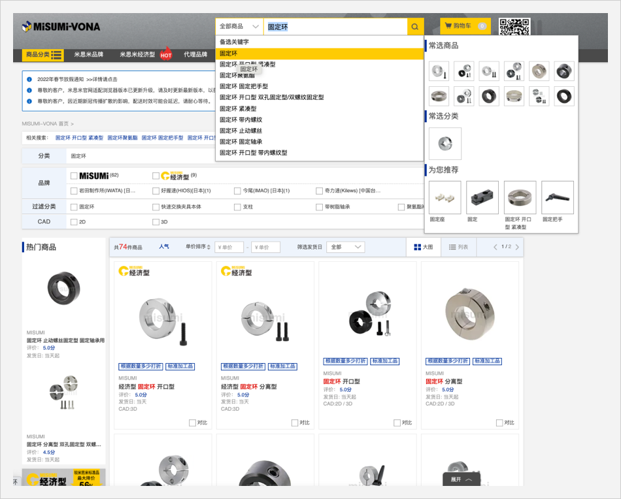Tick the 3D CAD filter checkbox

[x=156, y=222]
